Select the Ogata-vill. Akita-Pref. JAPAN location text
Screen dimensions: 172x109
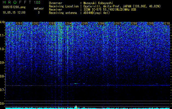[122, 6]
